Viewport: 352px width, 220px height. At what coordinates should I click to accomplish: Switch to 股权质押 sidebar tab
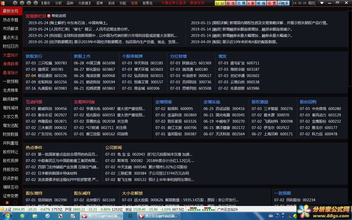(11, 161)
